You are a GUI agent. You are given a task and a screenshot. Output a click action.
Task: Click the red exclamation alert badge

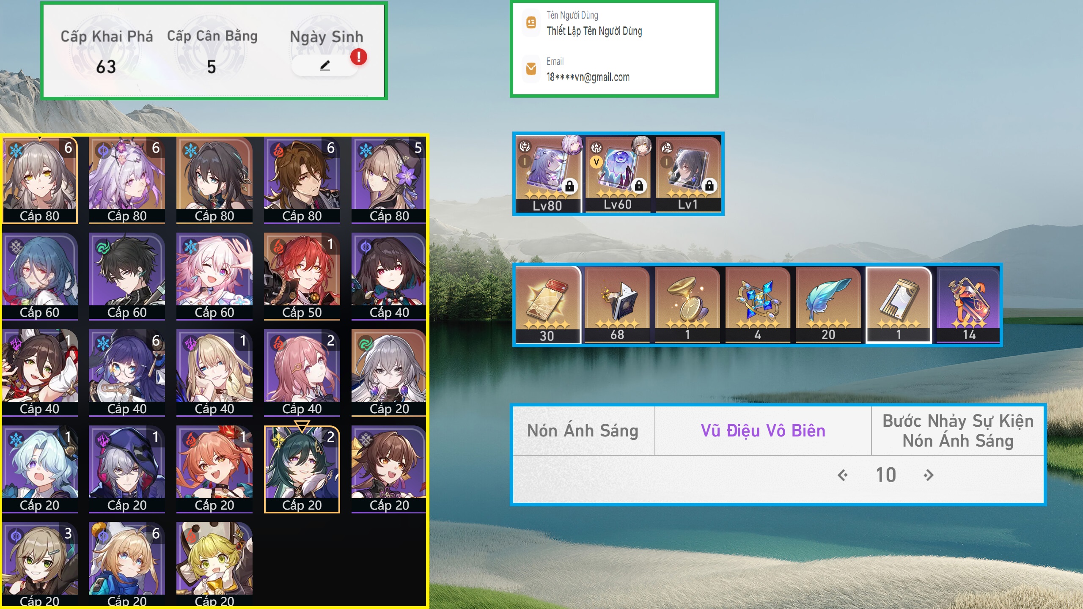[x=359, y=57]
